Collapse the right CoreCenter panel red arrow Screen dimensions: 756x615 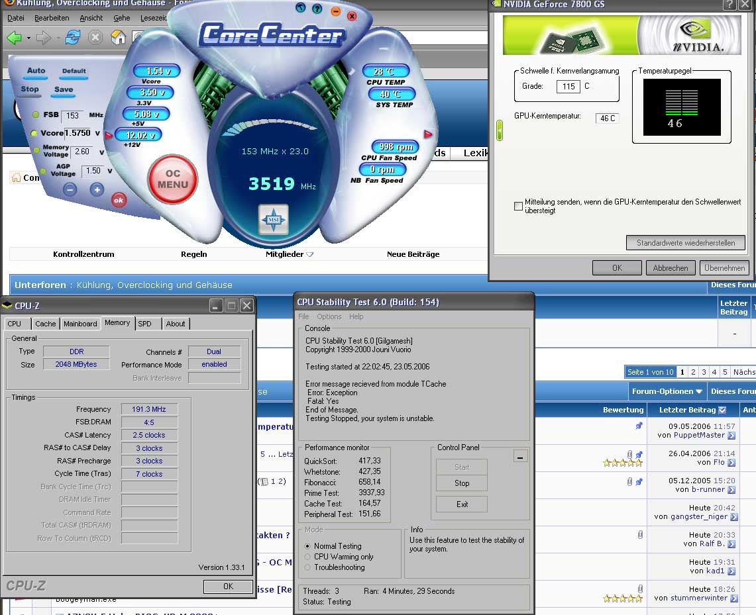point(427,134)
